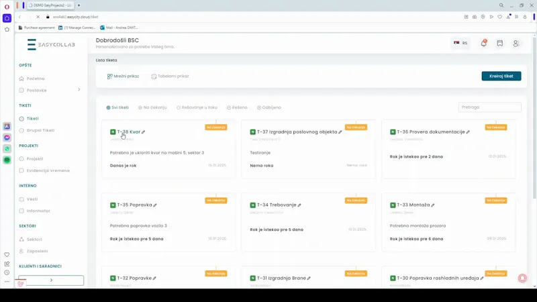Edit T-35 Popravka pencil icon
This screenshot has height=302, width=537.
(x=155, y=205)
